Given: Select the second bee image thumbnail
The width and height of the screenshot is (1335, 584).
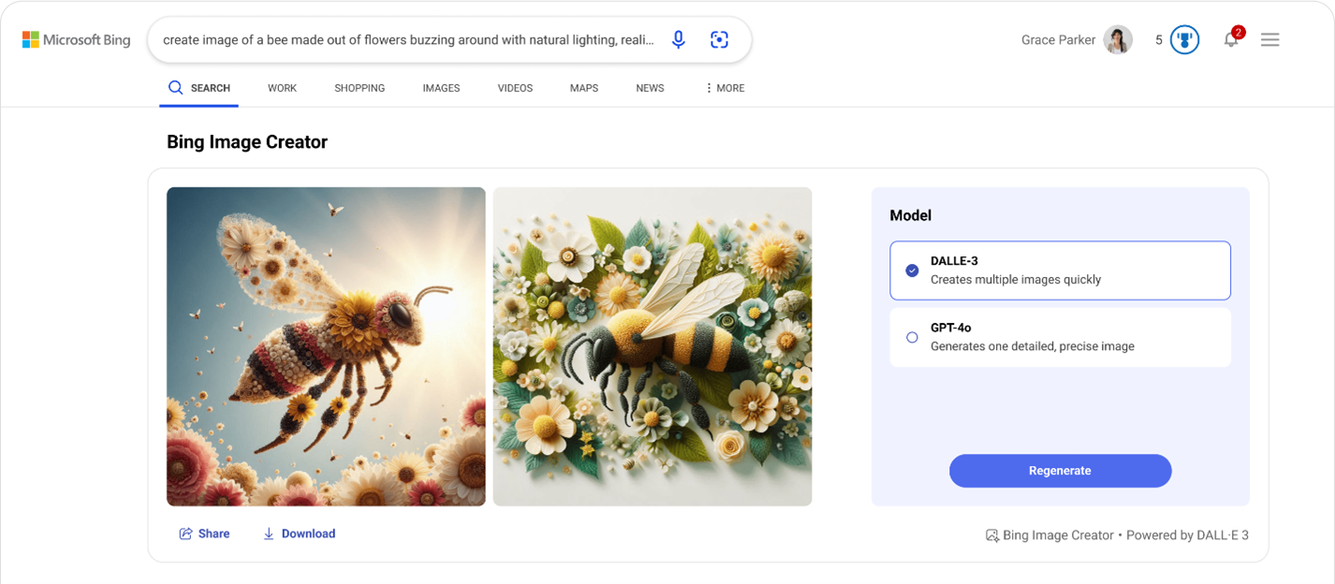Looking at the screenshot, I should (652, 347).
